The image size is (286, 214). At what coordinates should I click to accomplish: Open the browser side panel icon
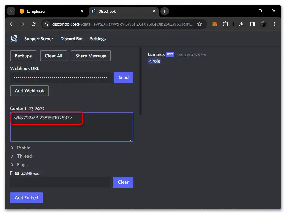click(x=253, y=24)
